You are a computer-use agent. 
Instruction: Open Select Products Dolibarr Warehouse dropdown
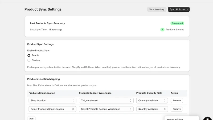click(106, 109)
